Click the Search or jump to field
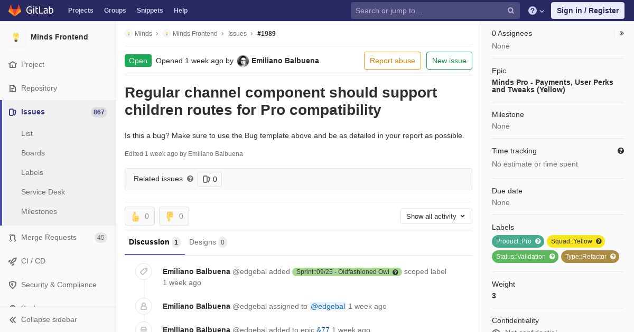Screen dimensions: 634x332 point(435,11)
